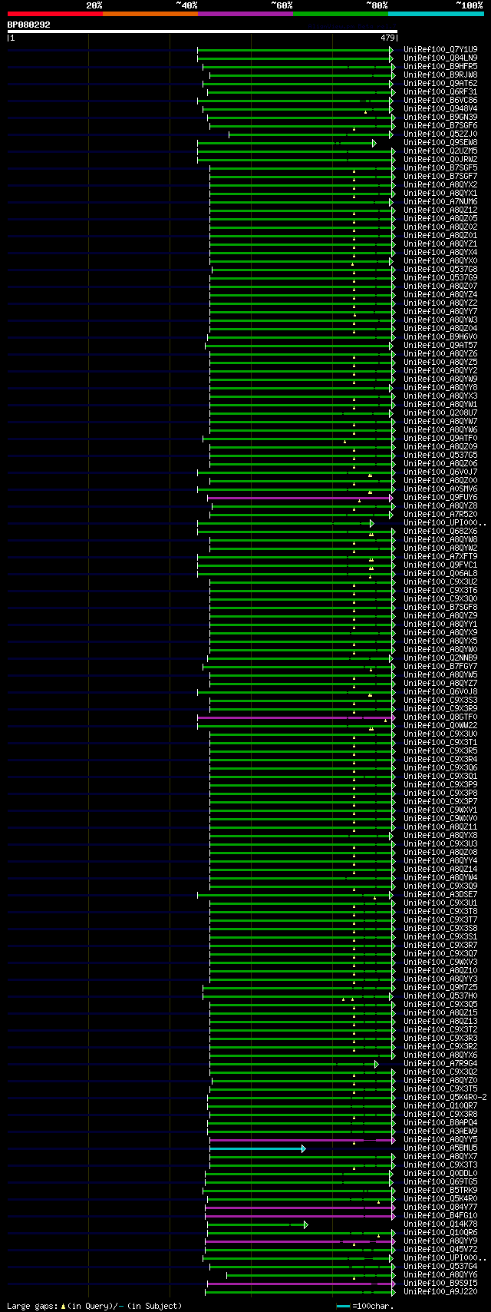The image size is (491, 1312).
Task: Select the UniRef100_Q537H0 entry
Action: 440,996
